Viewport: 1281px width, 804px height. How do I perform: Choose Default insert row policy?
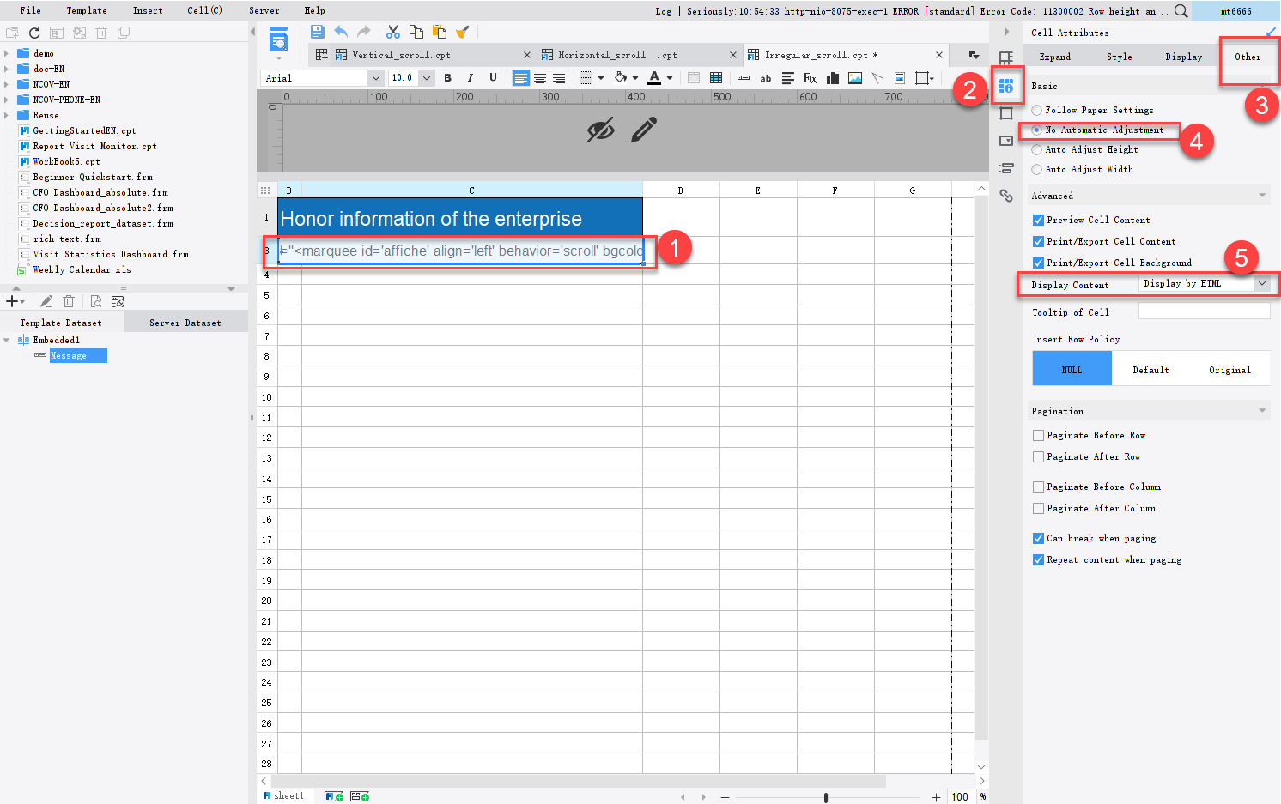point(1150,370)
